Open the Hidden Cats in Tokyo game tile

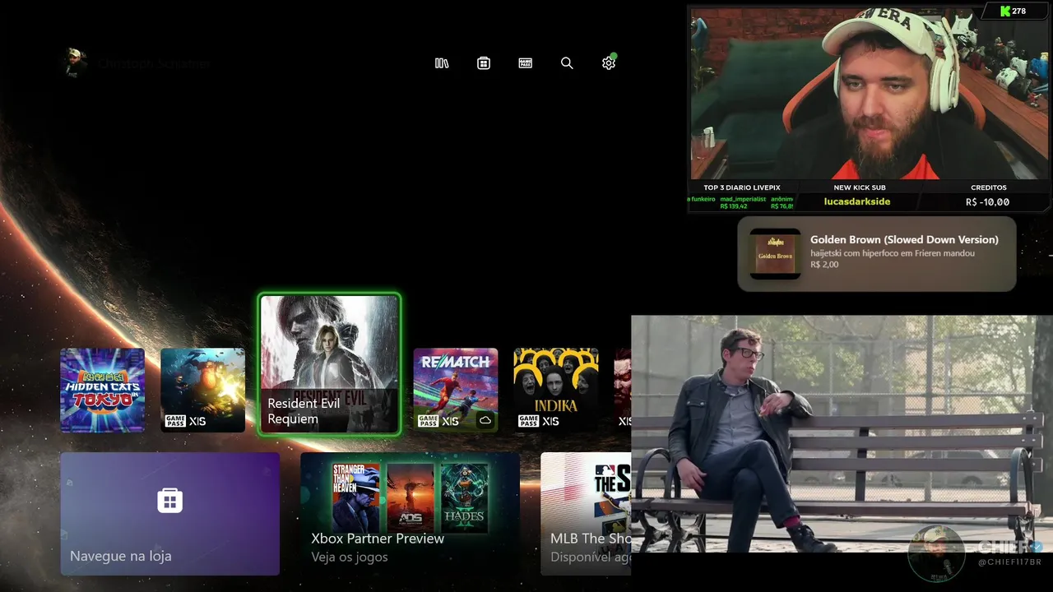102,390
